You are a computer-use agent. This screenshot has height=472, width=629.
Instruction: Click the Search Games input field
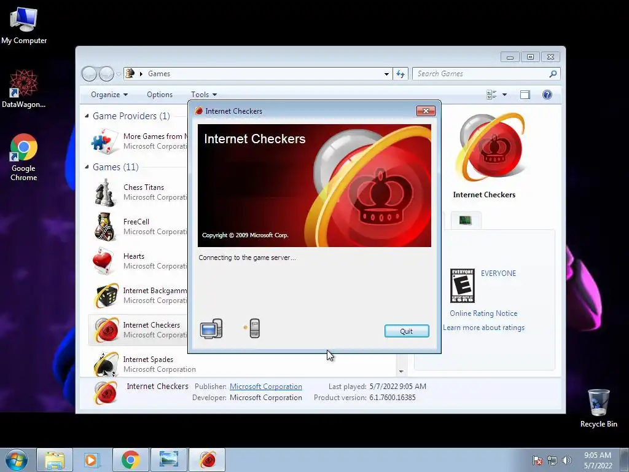482,74
